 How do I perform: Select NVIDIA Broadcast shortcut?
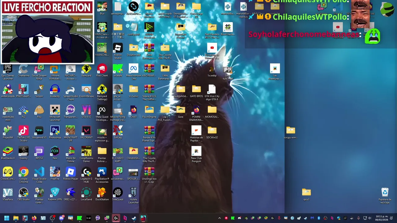149,31
